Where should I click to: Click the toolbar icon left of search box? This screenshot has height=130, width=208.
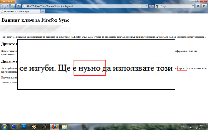click(x=152, y=6)
